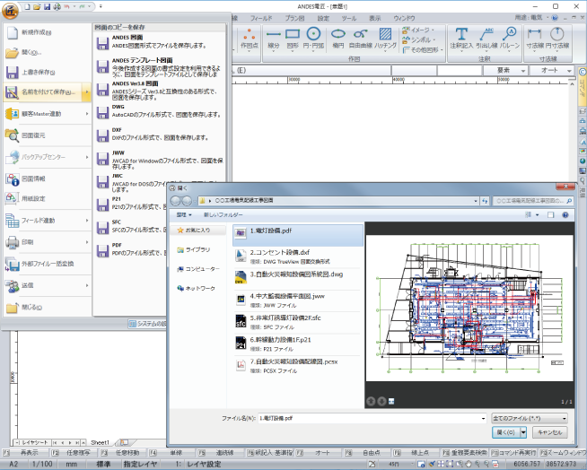
Task: Click the new document icon in quick access toolbar
Action: tap(27, 7)
